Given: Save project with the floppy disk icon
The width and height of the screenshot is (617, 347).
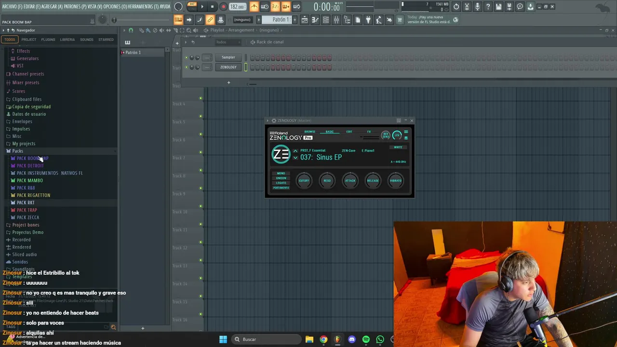Looking at the screenshot, I should pos(499,7).
